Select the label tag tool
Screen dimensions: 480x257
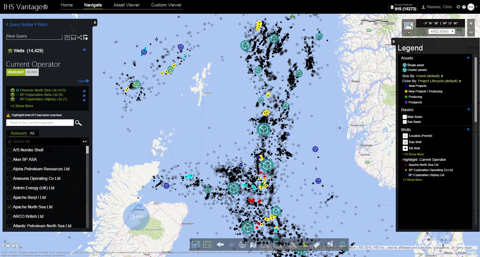coord(317,245)
